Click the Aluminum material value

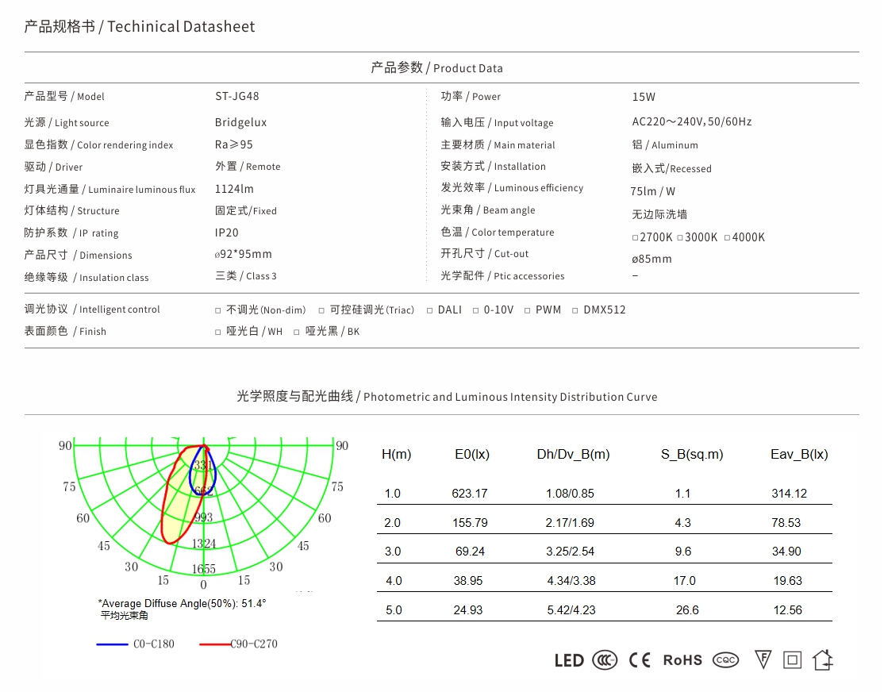click(x=665, y=145)
